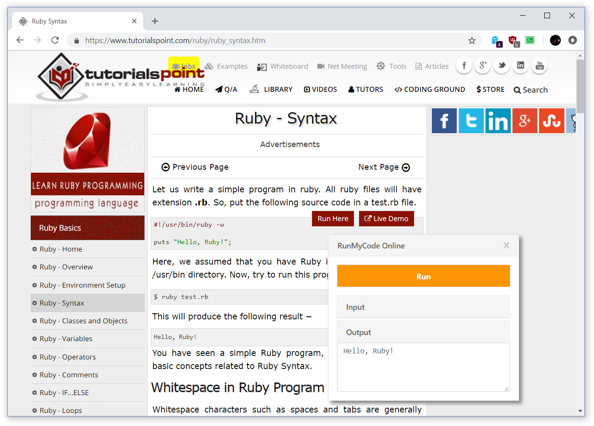Close the RunMyCode Online popup

pos(506,245)
